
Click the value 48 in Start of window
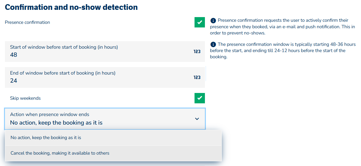(x=14, y=55)
